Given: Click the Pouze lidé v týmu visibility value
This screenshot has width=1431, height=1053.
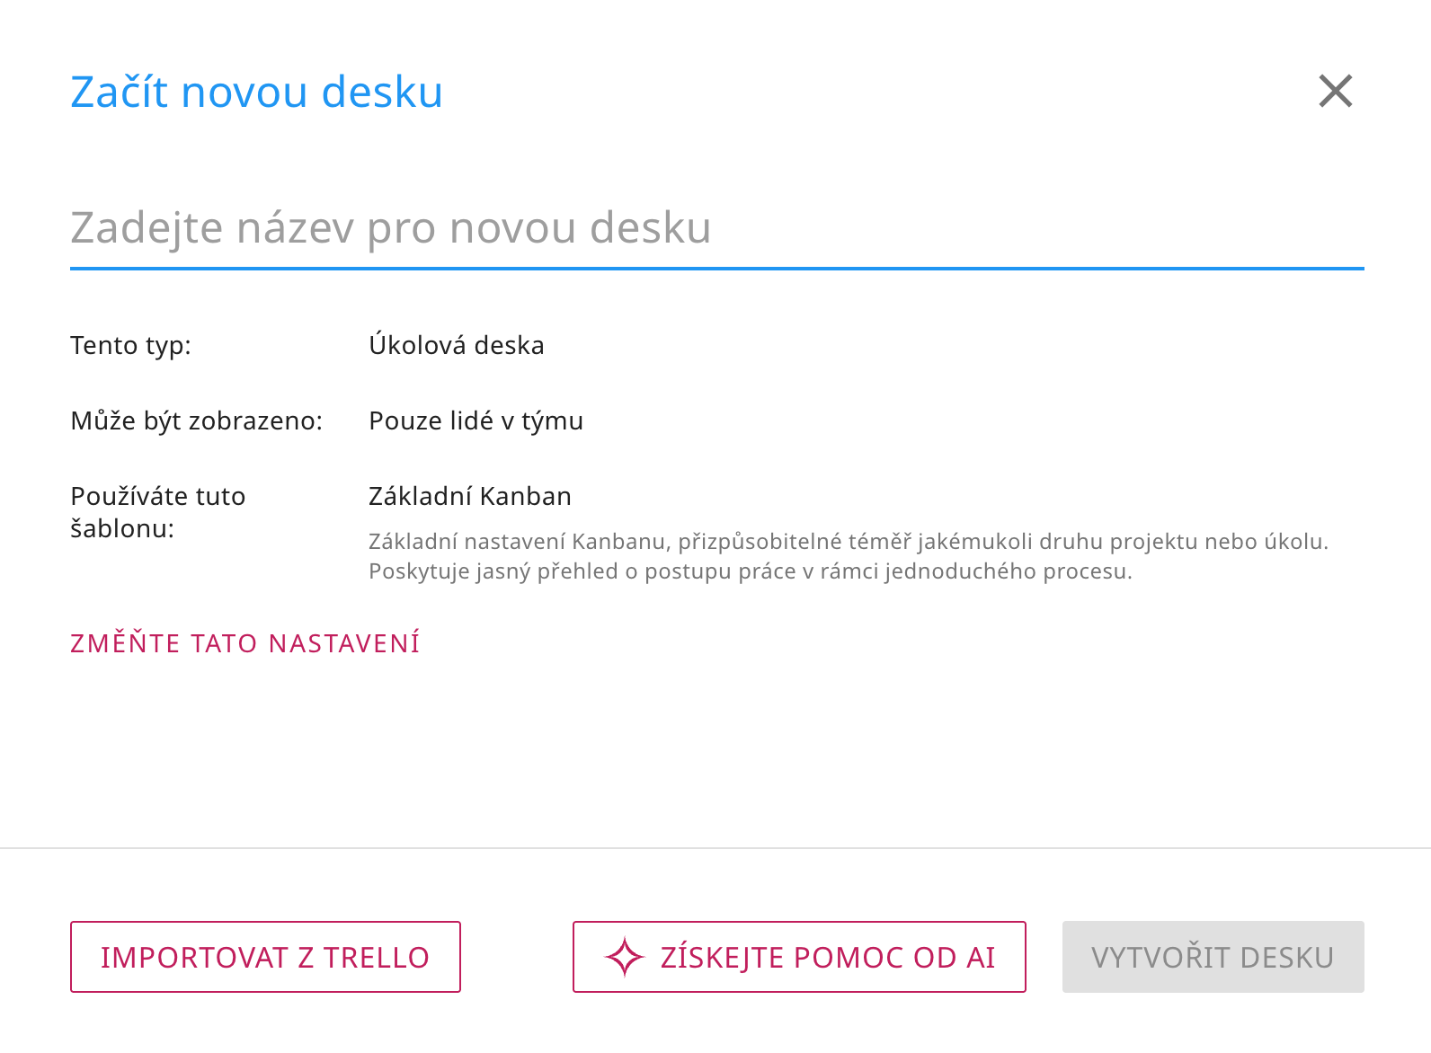Looking at the screenshot, I should pyautogui.click(x=476, y=421).
